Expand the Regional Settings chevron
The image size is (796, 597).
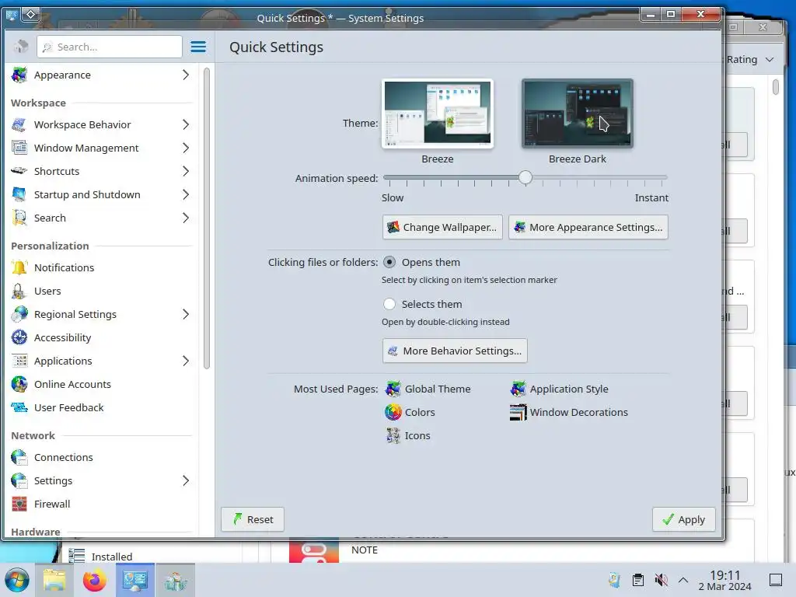pos(186,314)
